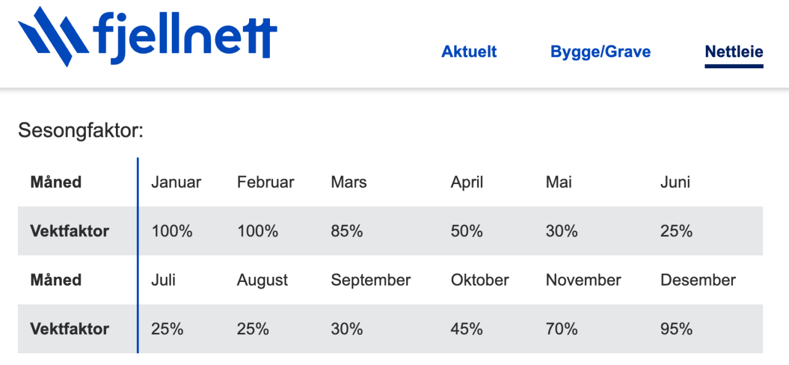The height and width of the screenshot is (365, 789).
Task: Click the Juni month header
Action: click(x=675, y=182)
